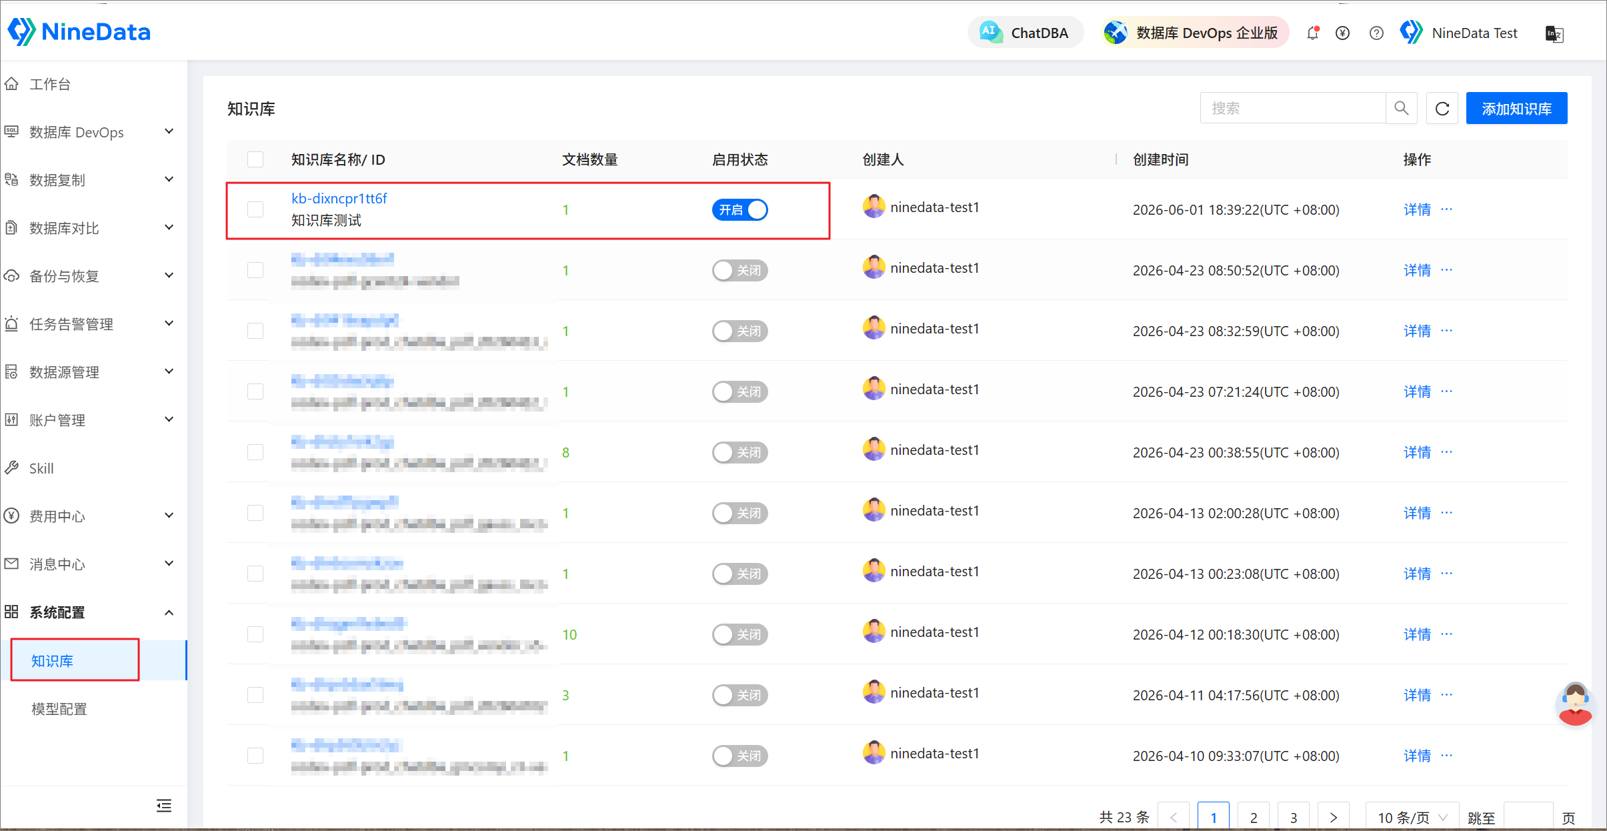Click 添加知识库 button
1607x831 pixels.
point(1516,108)
